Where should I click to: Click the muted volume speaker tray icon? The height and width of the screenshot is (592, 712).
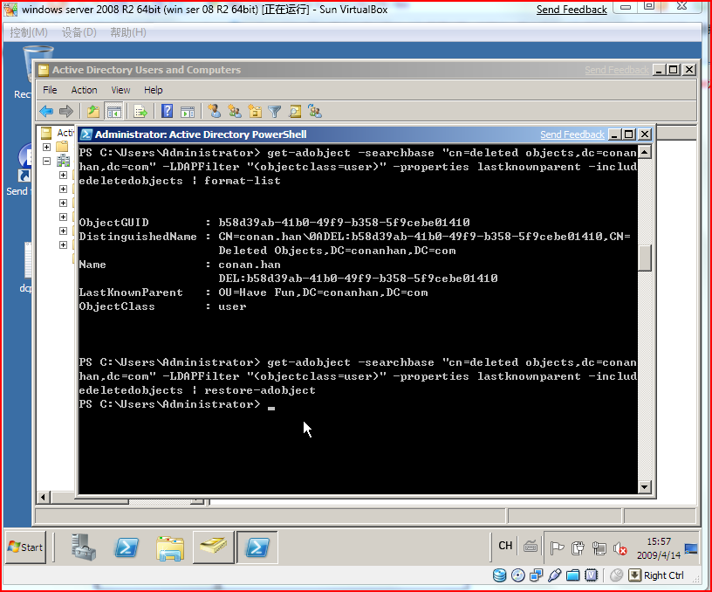coord(620,549)
